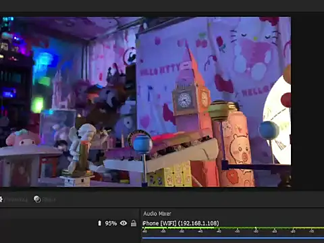
Task: Click the blue volume slider for Phone audio
Action: [233, 238]
